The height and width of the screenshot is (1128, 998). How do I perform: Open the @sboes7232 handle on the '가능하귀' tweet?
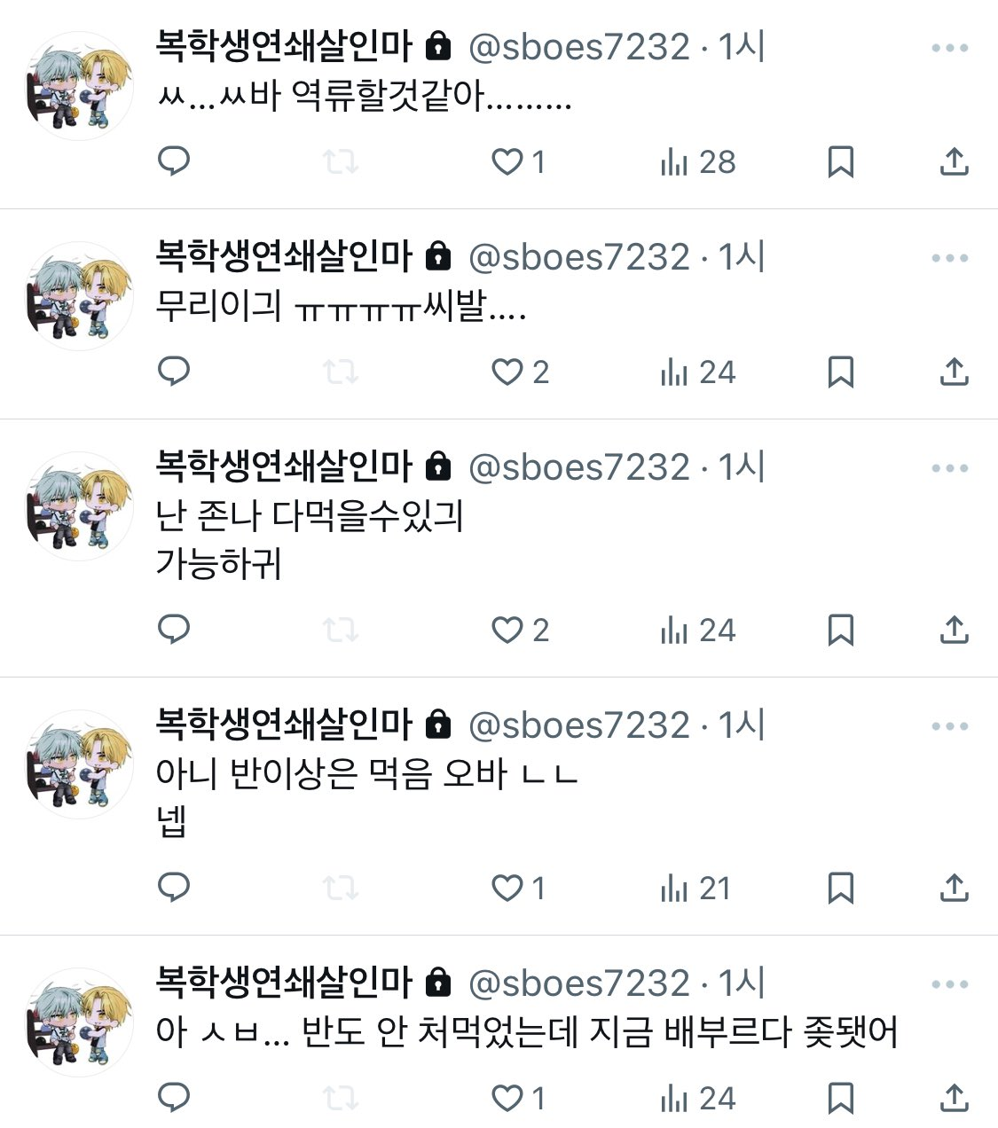tap(578, 467)
